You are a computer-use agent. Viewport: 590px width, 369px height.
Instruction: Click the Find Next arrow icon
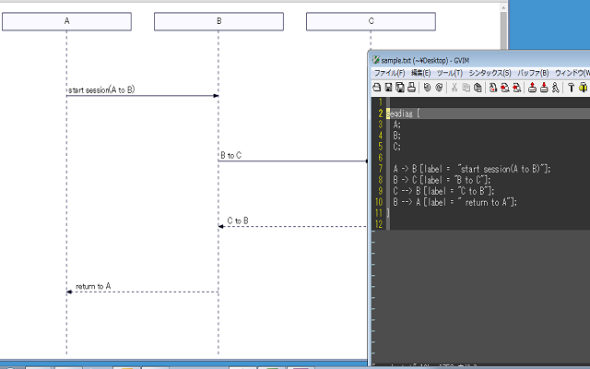coord(505,88)
